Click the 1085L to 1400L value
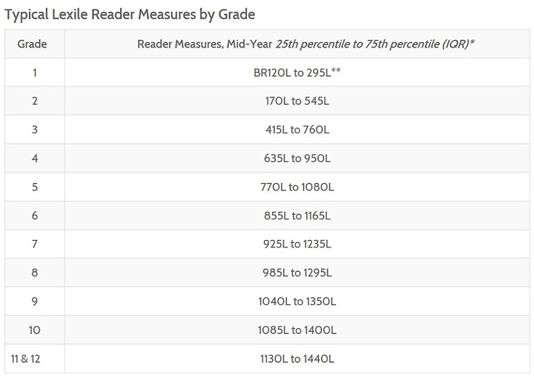Viewport: 534px width, 377px height. tap(297, 330)
